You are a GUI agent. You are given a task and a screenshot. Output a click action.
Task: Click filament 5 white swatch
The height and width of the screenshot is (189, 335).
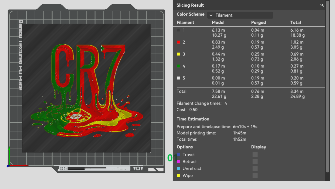click(178, 78)
